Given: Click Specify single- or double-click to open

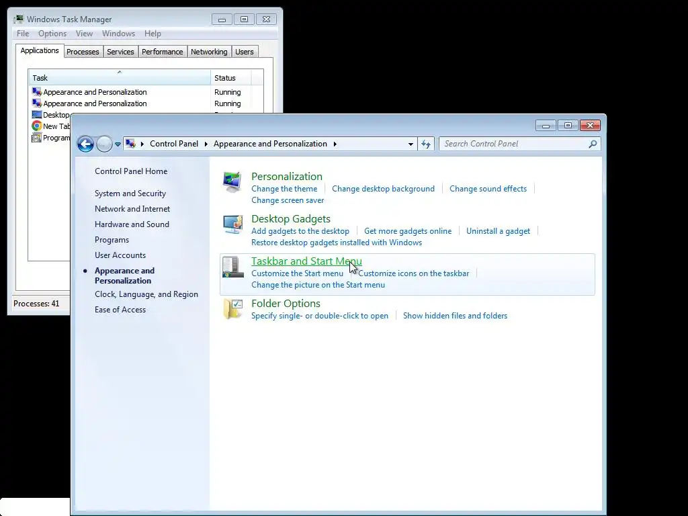Looking at the screenshot, I should 320,316.
